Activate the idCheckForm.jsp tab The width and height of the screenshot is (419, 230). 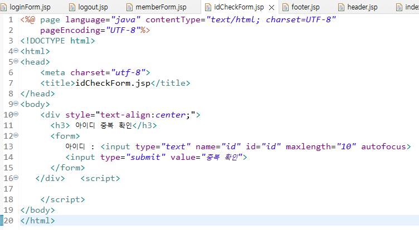pos(238,7)
